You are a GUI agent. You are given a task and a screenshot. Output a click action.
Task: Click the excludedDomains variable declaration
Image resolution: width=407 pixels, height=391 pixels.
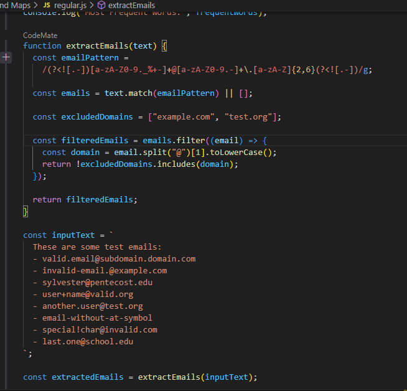(97, 117)
